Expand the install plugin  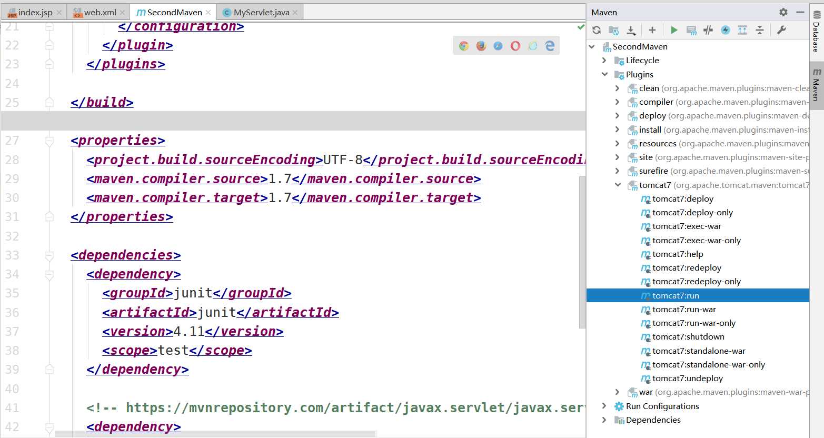tap(618, 130)
